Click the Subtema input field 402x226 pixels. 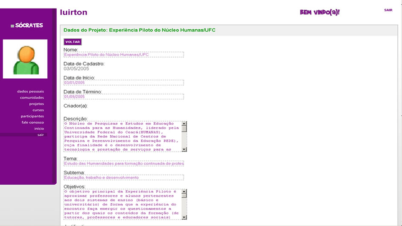pos(123,177)
